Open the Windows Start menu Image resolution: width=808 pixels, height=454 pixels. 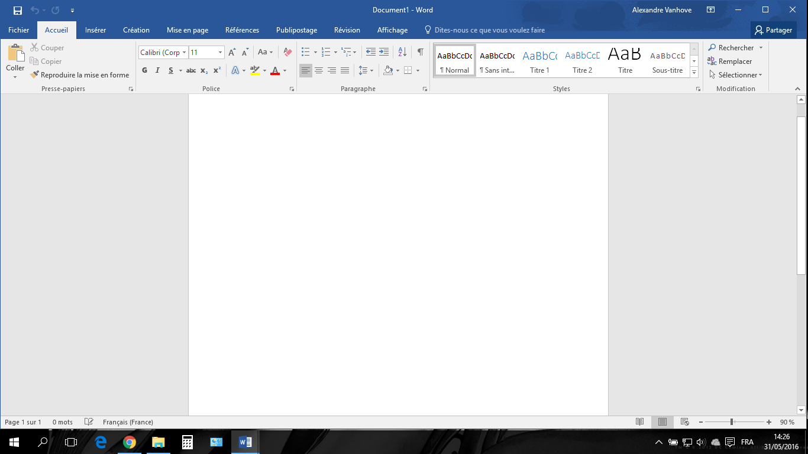pos(14,442)
